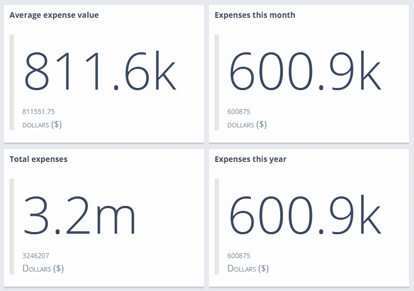414x291 pixels.
Task: Click the DOLLARS ($) label under Expenses this month
Action: (x=247, y=125)
